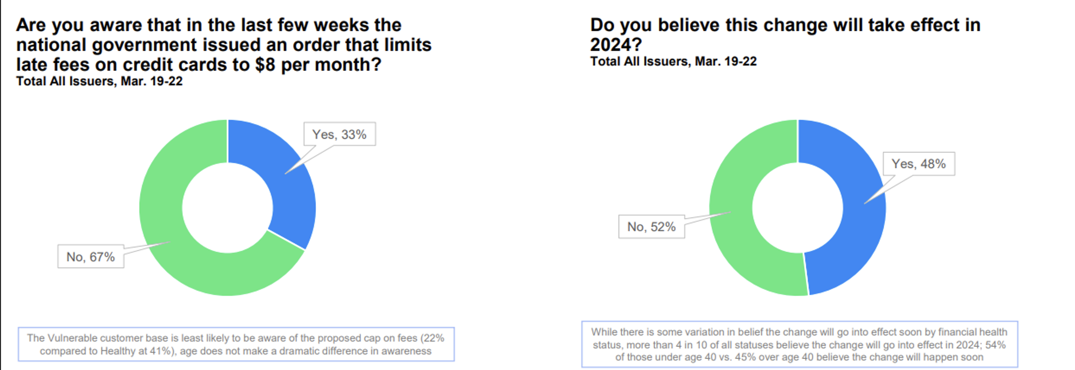The image size is (1075, 370).
Task: Click the callout pointer of 'Yes, 33%' label
Action: (308, 159)
